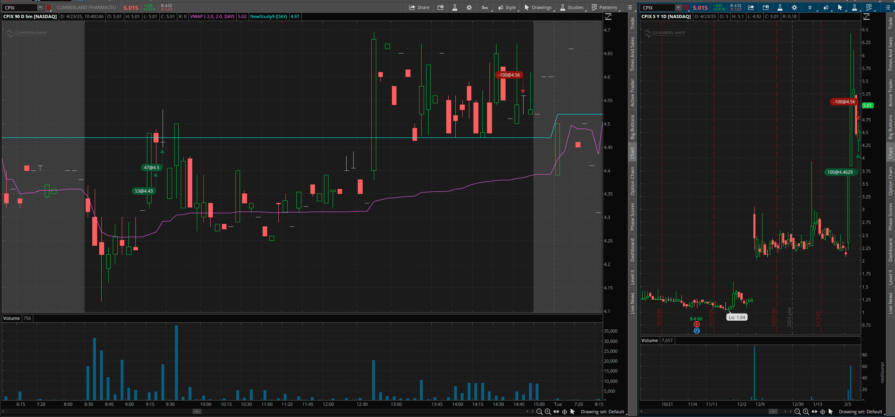Click the right chart's CPIX symbol input field
895x417 pixels.
(658, 7)
